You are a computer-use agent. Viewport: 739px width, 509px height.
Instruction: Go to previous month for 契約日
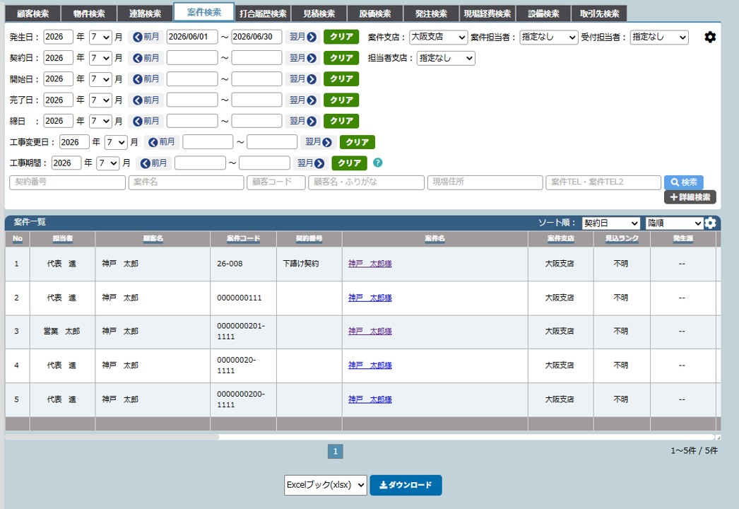(x=146, y=58)
